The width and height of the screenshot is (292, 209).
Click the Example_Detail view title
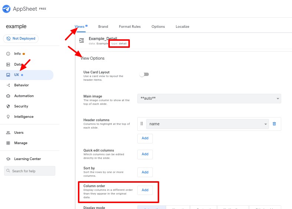coord(103,39)
